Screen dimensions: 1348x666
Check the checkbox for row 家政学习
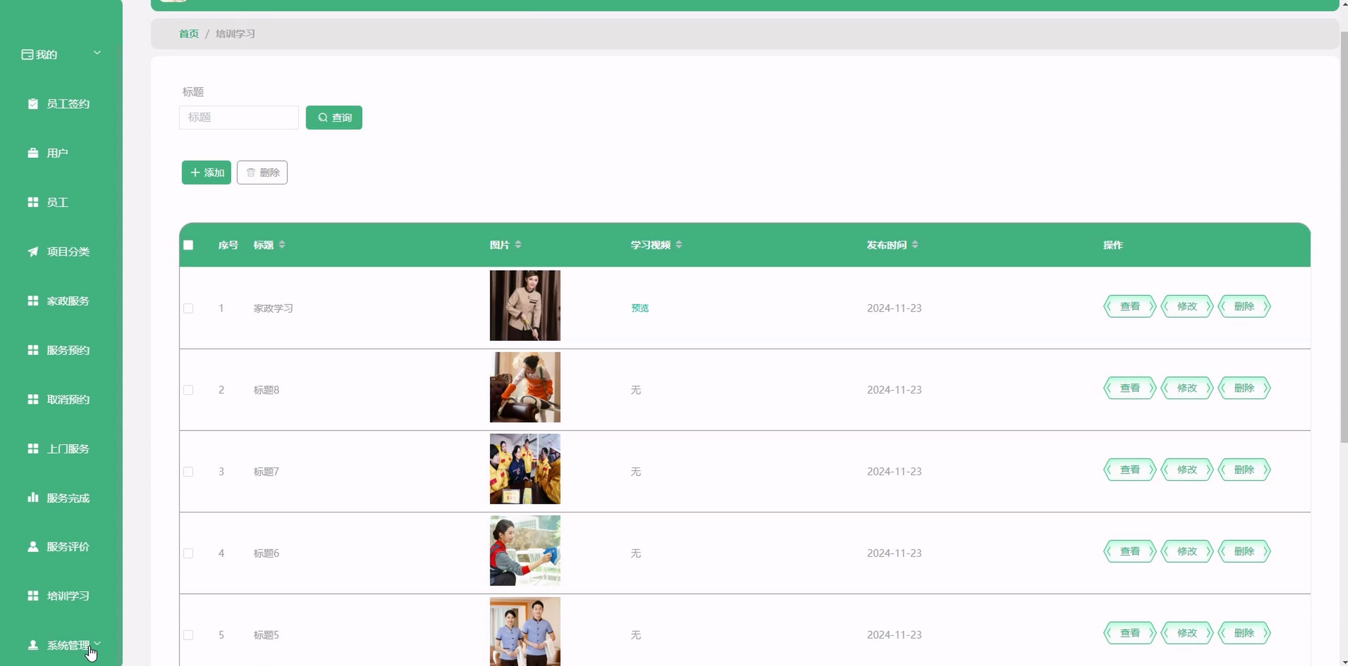188,309
